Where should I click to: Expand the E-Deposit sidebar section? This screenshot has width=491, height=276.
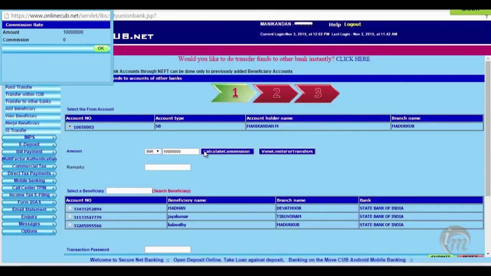(x=29, y=145)
